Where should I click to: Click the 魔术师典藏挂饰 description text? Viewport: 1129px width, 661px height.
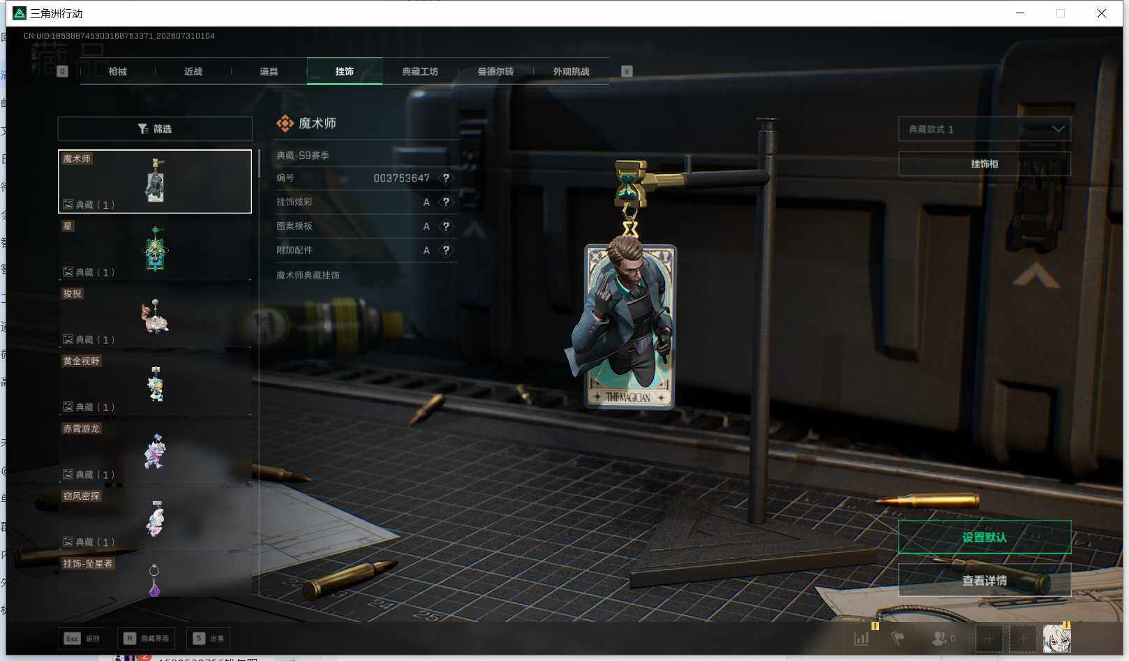pyautogui.click(x=308, y=275)
